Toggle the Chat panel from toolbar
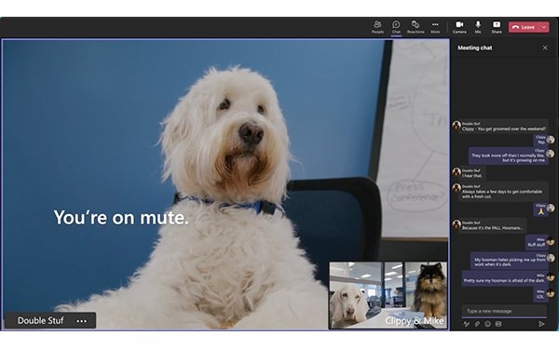Screen dimensions: 559x349 [x=396, y=27]
